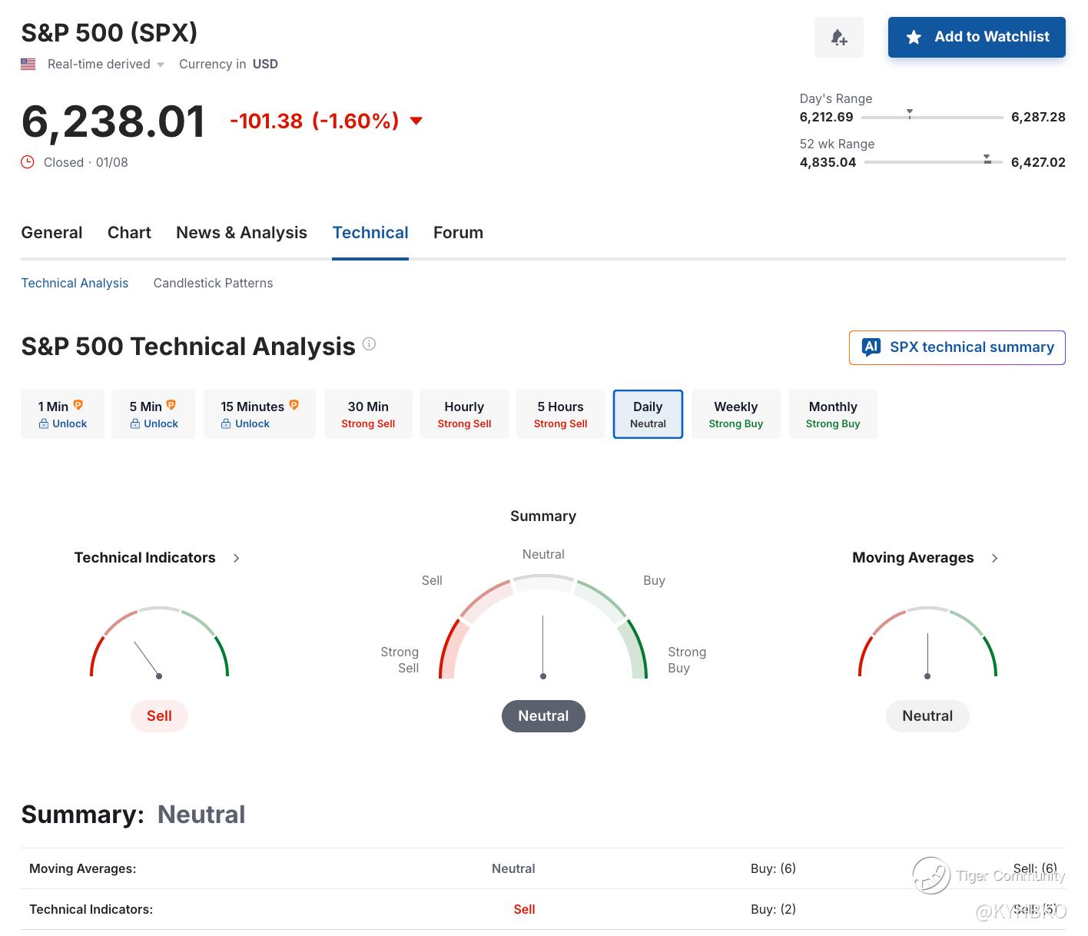Click the Summary gauge needle dial

click(543, 646)
